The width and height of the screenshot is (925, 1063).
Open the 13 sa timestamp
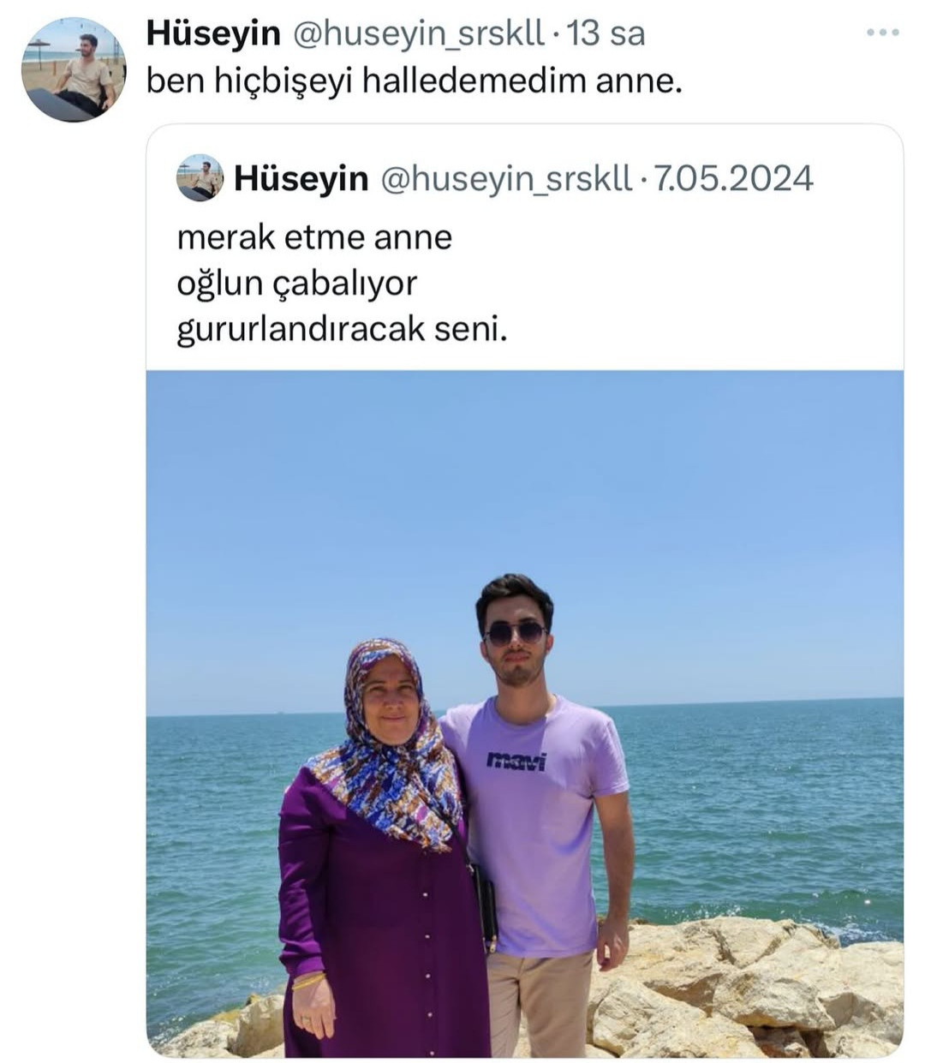point(606,33)
